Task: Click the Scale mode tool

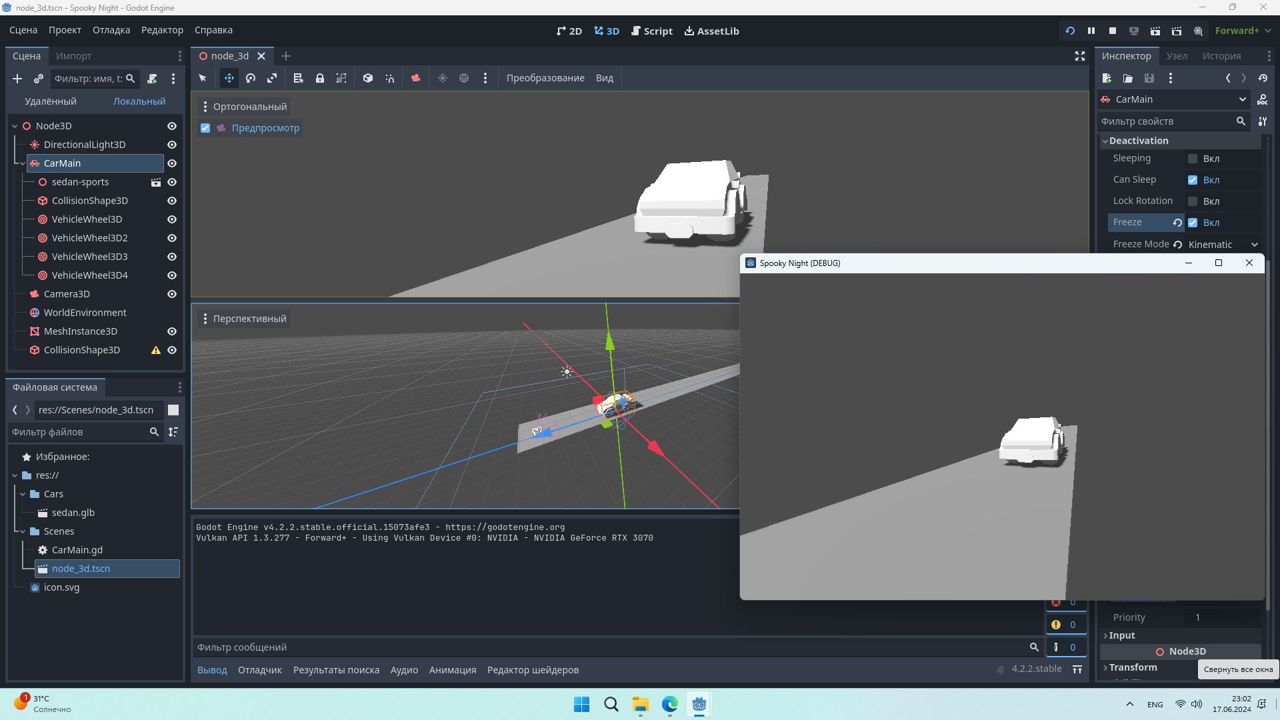Action: [x=272, y=78]
